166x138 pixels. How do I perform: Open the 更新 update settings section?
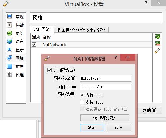[x=16, y=33]
